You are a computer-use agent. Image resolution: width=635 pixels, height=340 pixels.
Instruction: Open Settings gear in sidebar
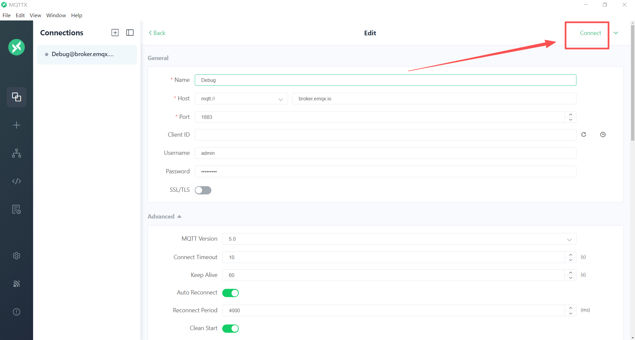17,256
